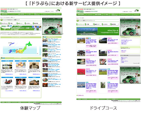Select green Hokkaido region on the Japan map
The width and height of the screenshot is (141, 113).
coord(29,44)
